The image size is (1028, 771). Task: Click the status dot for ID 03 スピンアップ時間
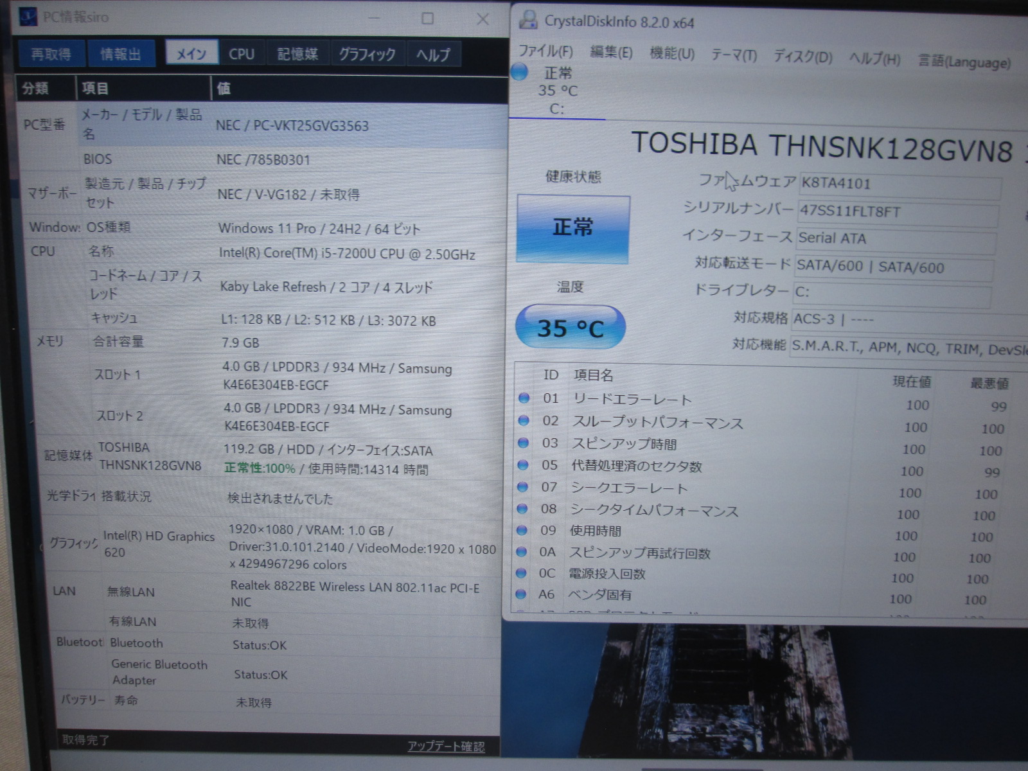point(523,443)
